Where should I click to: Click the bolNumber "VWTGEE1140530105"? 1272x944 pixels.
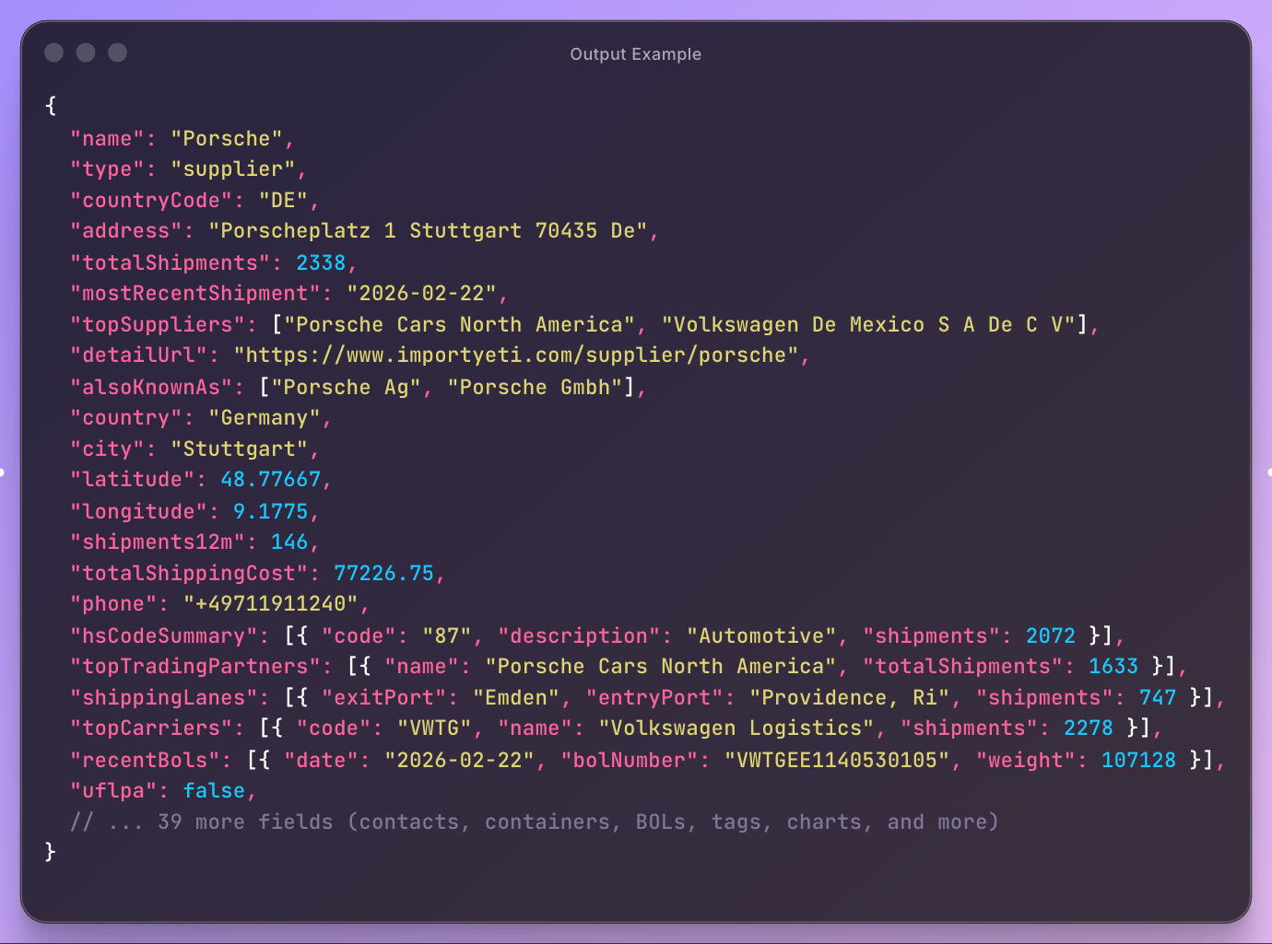click(836, 761)
